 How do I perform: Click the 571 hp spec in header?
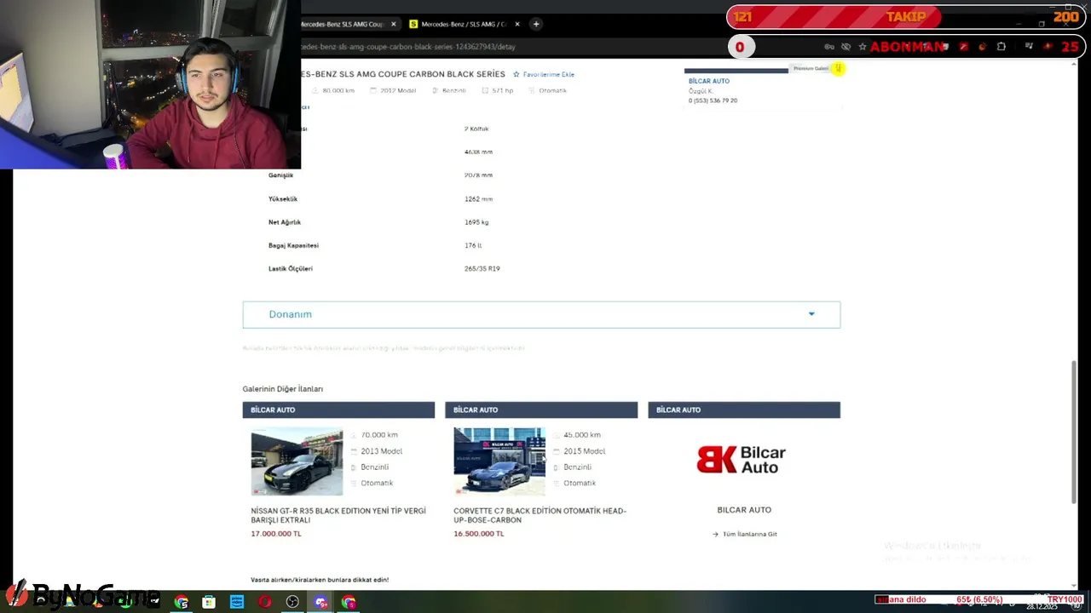coord(503,90)
